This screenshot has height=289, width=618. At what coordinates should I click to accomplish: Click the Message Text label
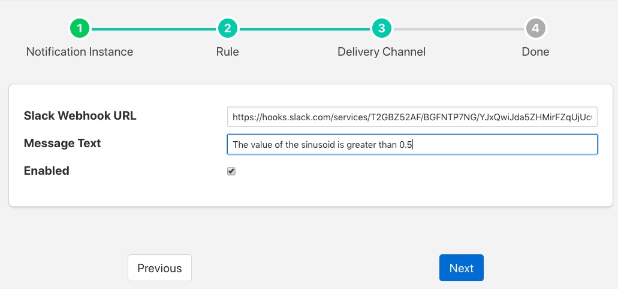pos(62,144)
